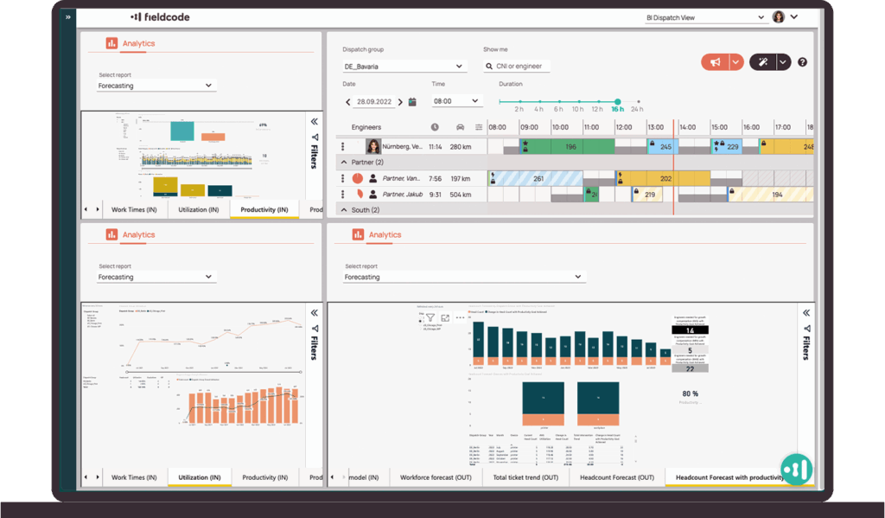
Task: Click the megaphone announcement button
Action: tap(715, 62)
